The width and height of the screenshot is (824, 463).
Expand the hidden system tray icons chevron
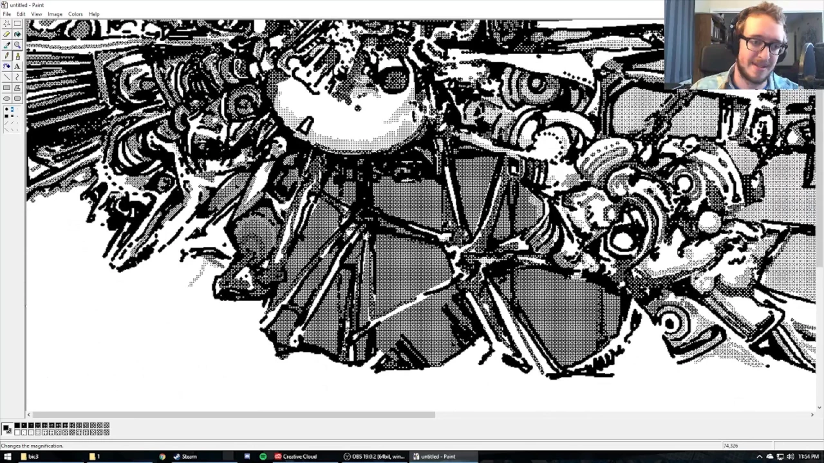759,457
